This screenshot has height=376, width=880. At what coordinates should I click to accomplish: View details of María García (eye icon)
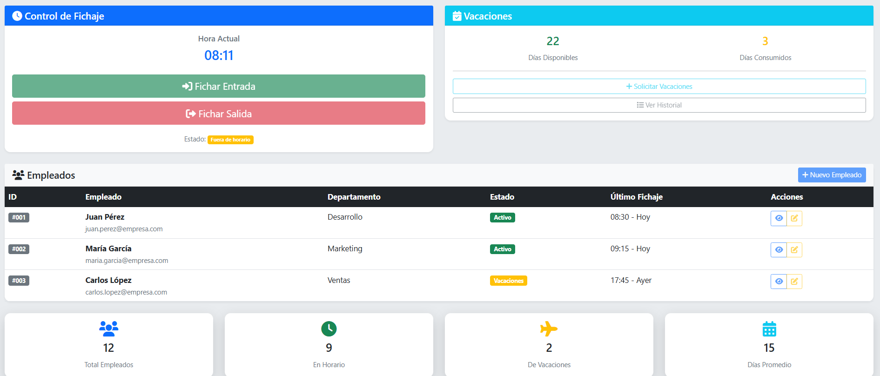tap(779, 250)
